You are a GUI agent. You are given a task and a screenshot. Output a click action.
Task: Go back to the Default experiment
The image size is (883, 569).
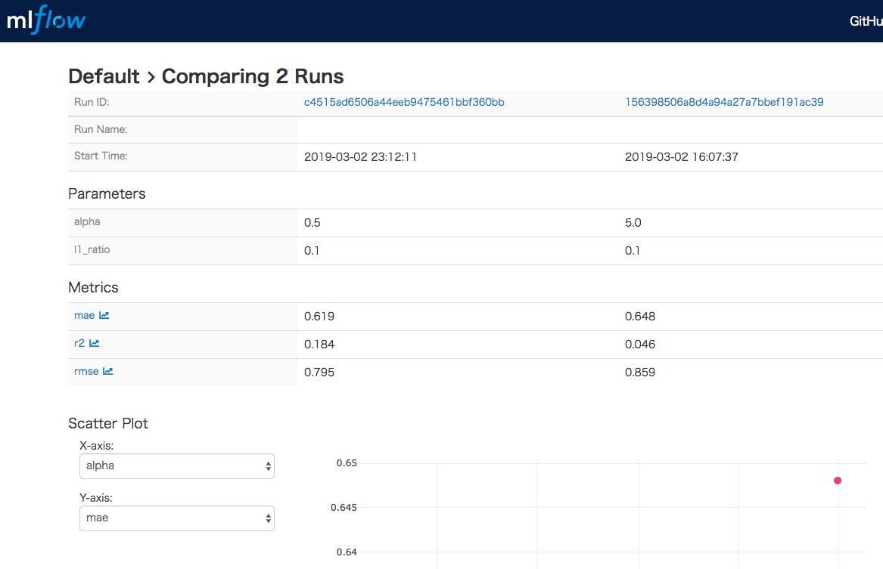[104, 76]
